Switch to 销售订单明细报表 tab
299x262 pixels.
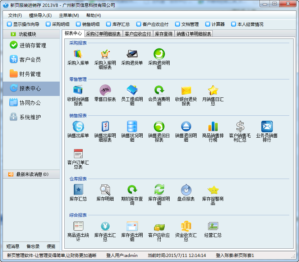coord(194,34)
